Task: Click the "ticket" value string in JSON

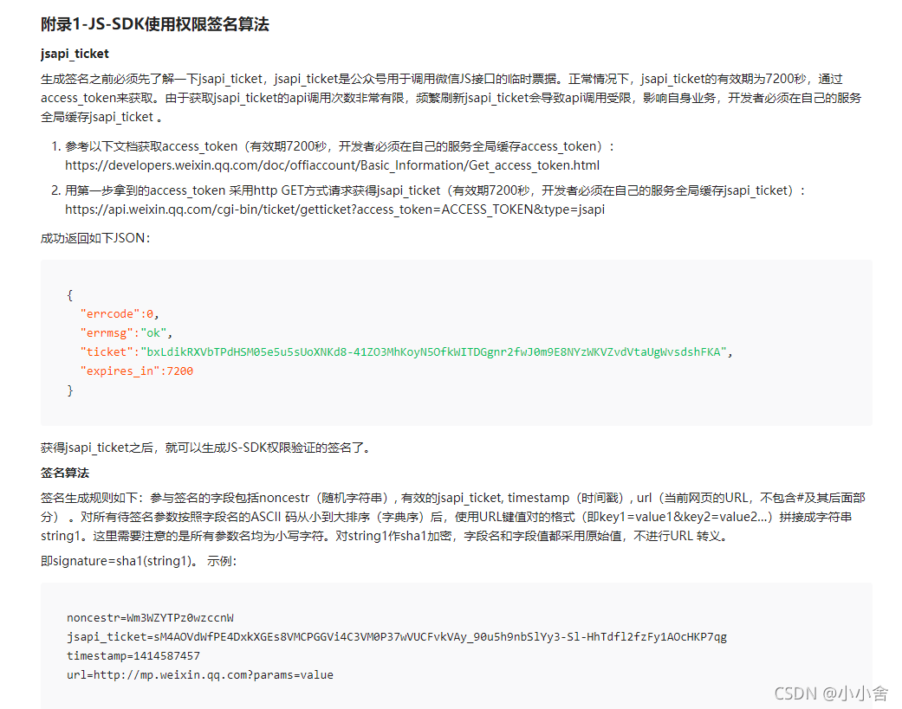Action: [x=434, y=351]
